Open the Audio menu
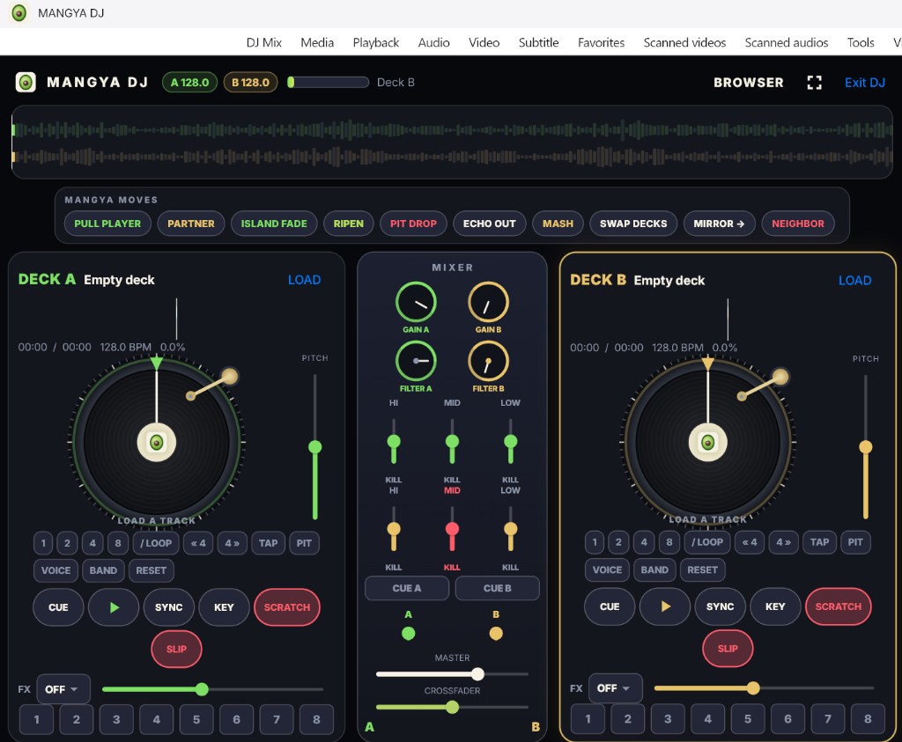Screen dimensions: 902x742 click(x=433, y=42)
